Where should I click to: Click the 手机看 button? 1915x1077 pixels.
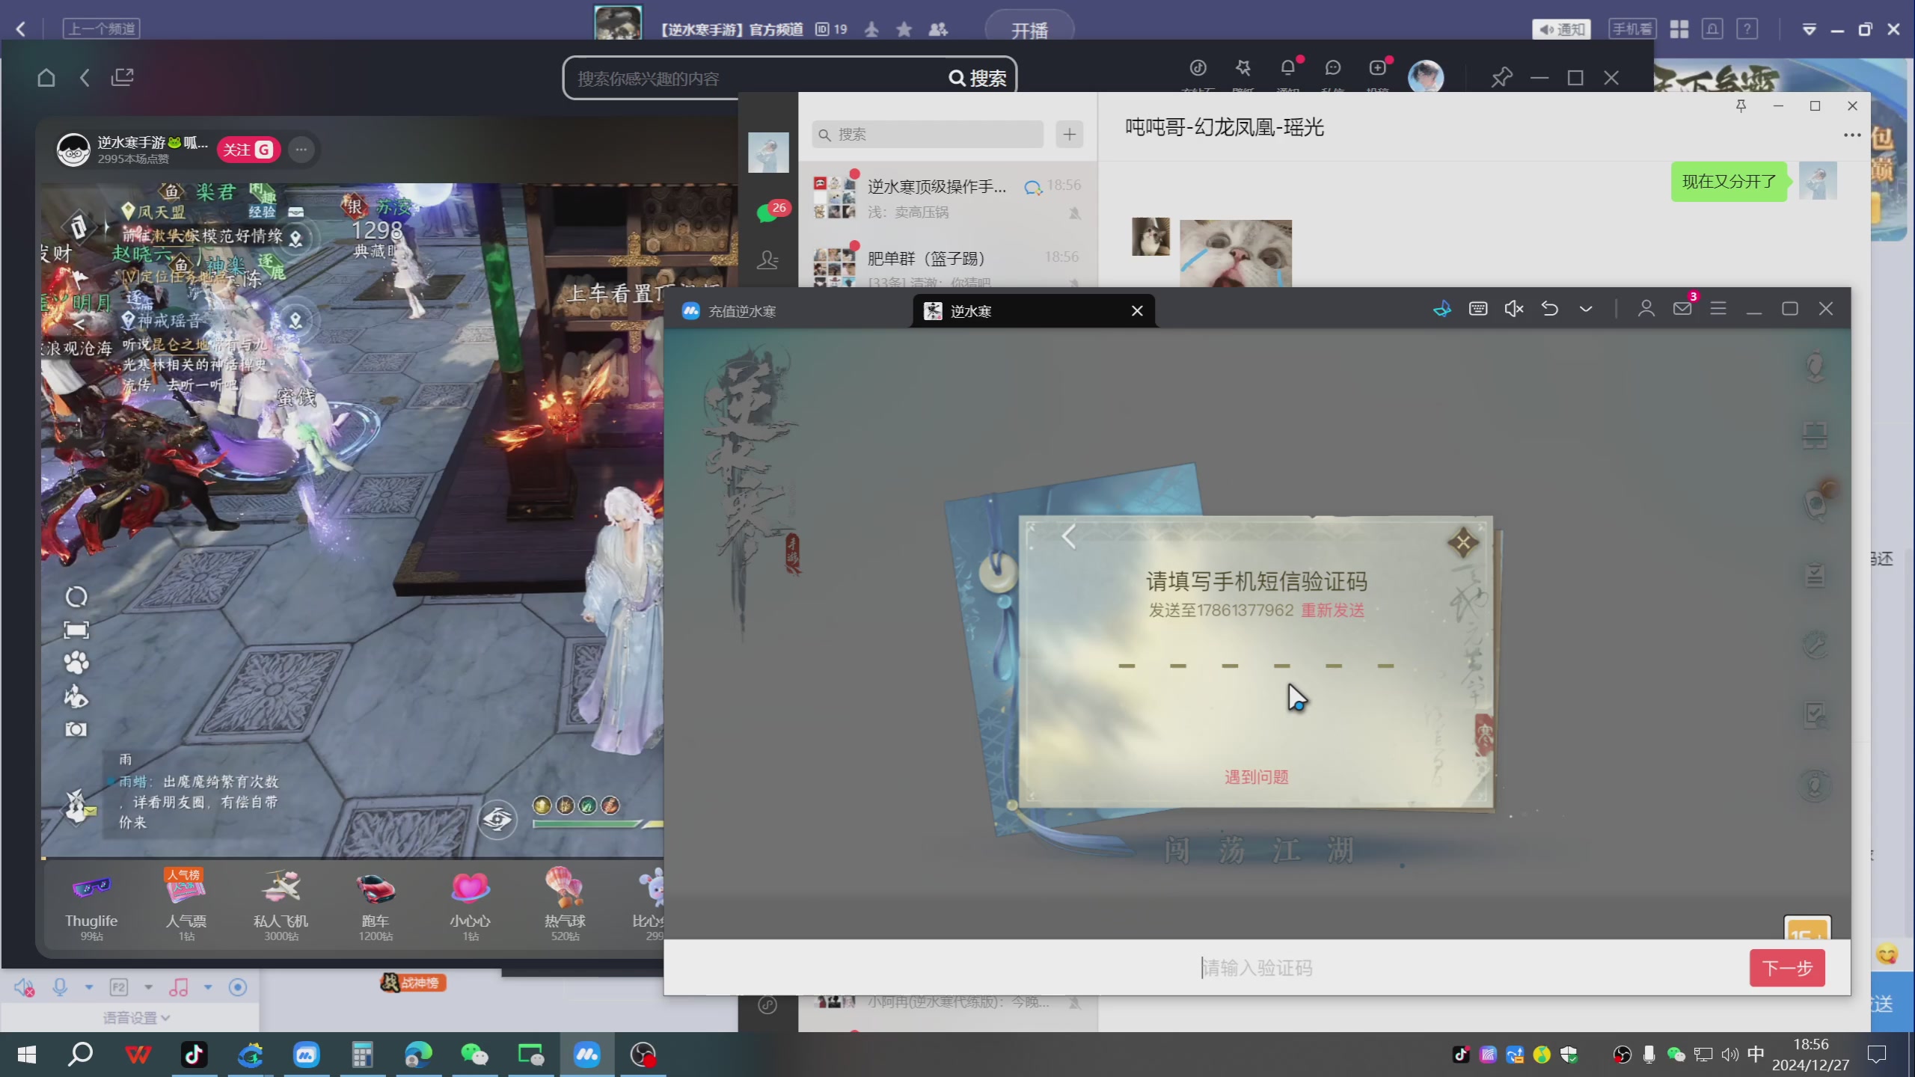pyautogui.click(x=1632, y=29)
